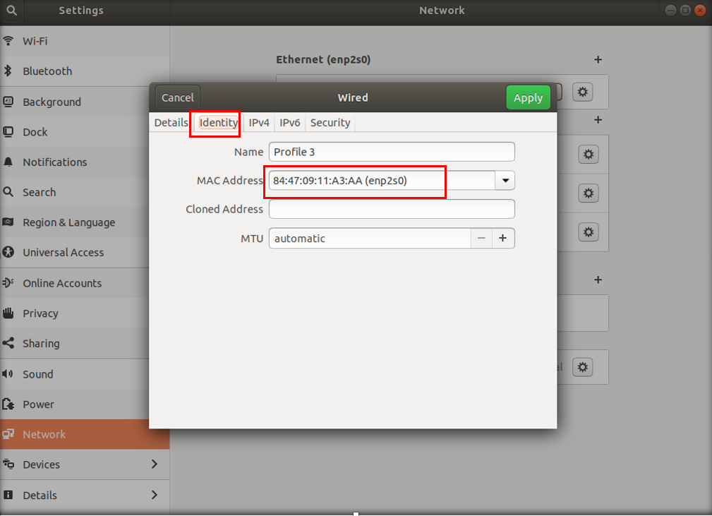This screenshot has width=712, height=516.
Task: Open the MAC Address dropdown arrow
Action: [505, 181]
